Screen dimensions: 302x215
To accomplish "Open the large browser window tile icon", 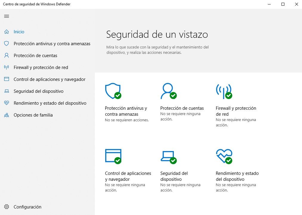I will coord(113,156).
